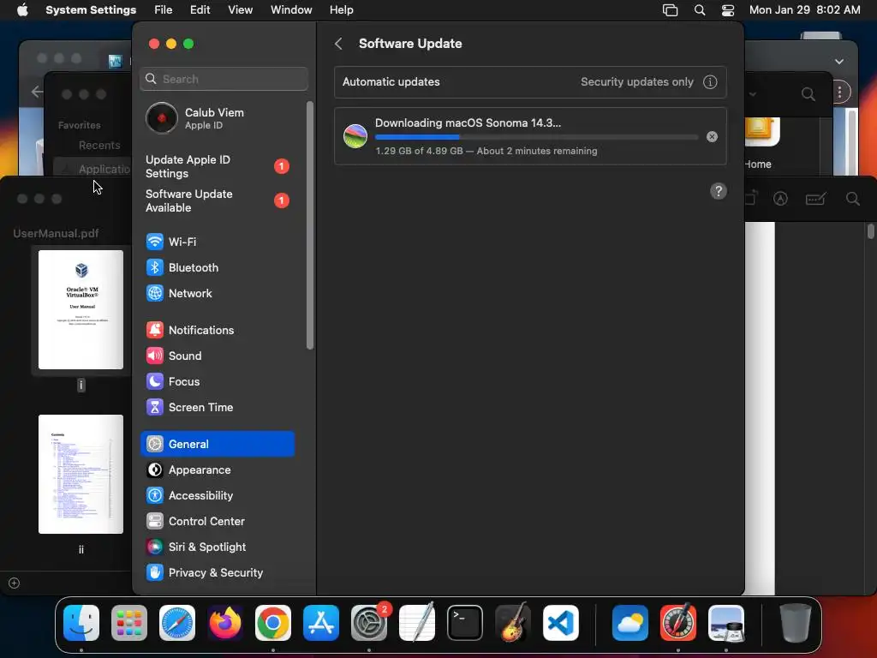Viewport: 877px width, 658px height.
Task: Open Finder from the Dock
Action: click(x=81, y=623)
